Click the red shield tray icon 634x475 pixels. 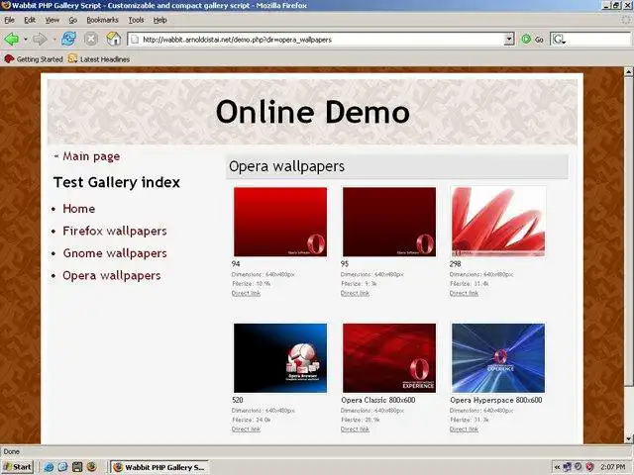[x=590, y=467]
